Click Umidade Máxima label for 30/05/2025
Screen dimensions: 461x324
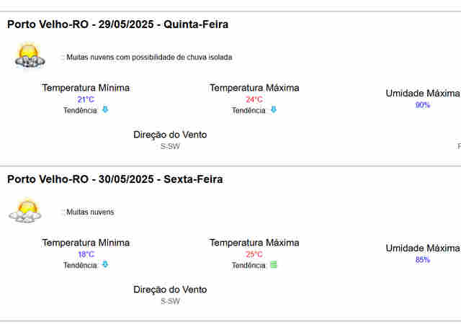coord(422,248)
